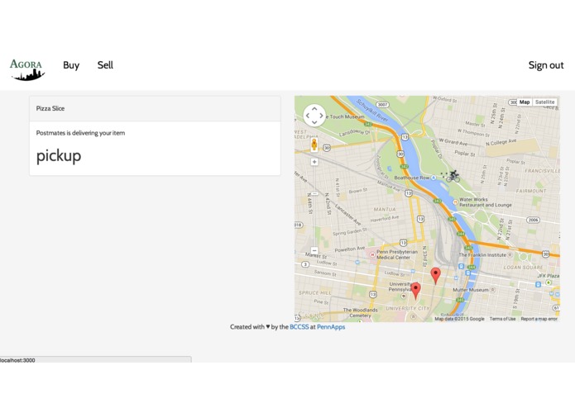Sign out of the account
The height and width of the screenshot is (408, 575).
[546, 65]
